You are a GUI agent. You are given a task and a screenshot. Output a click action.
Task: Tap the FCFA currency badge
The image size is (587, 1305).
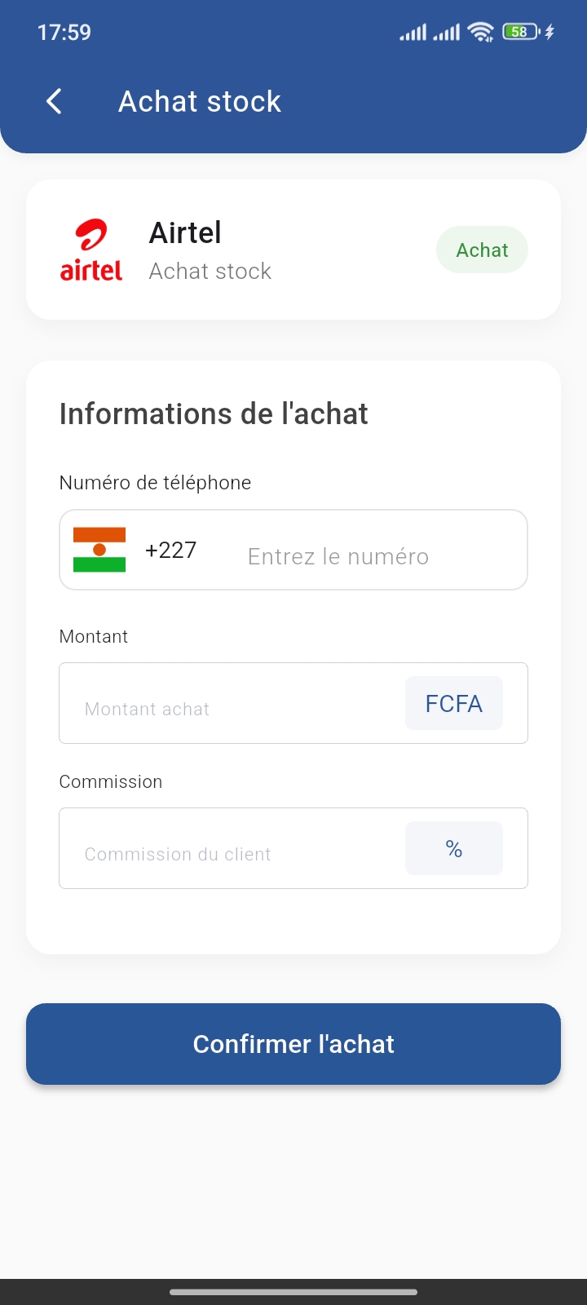pos(453,703)
